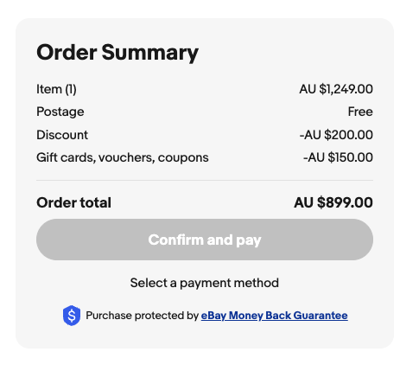Click the divider line above Order total
Viewport: 419px width, 371px height.
point(205,181)
